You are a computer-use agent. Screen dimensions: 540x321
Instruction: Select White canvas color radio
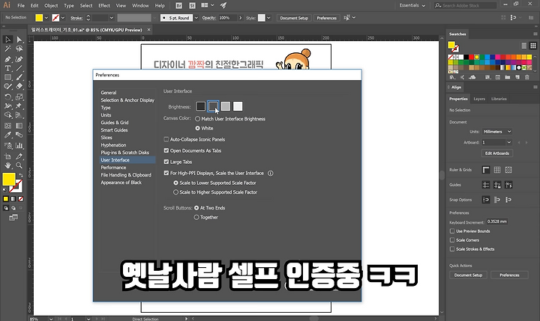coord(197,128)
